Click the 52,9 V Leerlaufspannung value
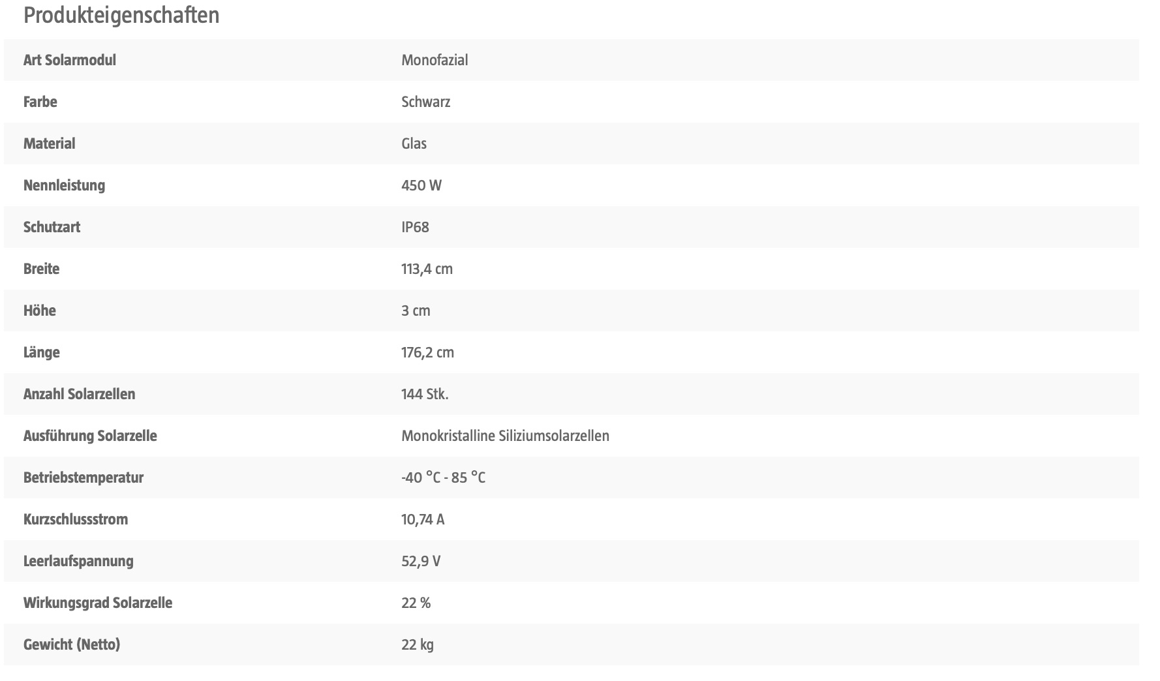Screen dimensions: 1160x681 tap(421, 561)
